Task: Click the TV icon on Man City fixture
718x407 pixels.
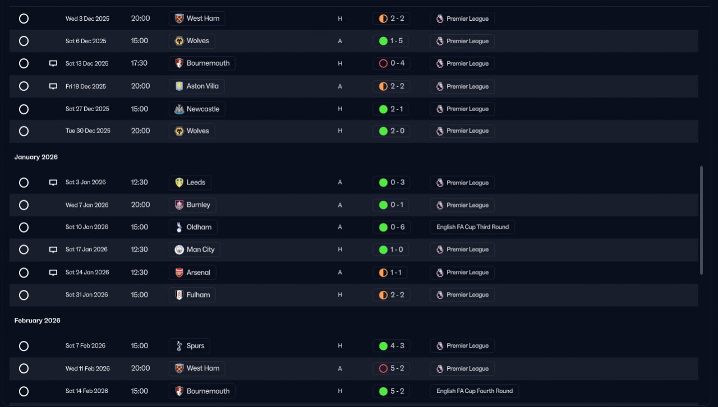Action: point(53,249)
